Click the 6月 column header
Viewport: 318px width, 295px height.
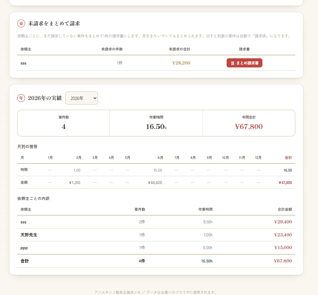(x=160, y=158)
